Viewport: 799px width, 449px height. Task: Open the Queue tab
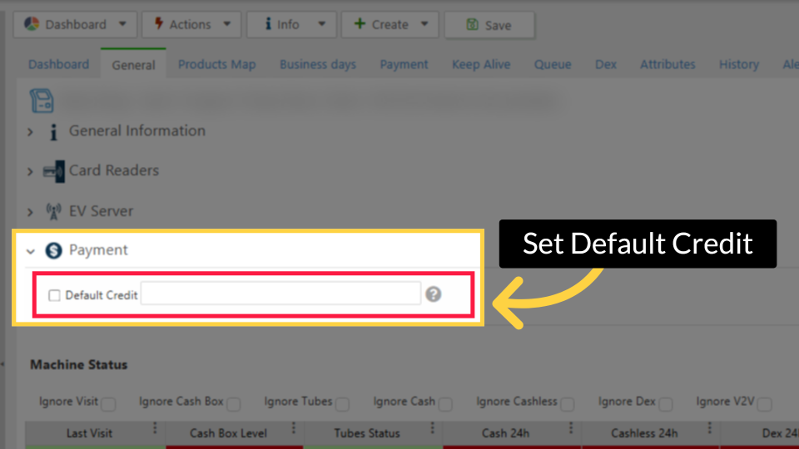click(x=553, y=65)
